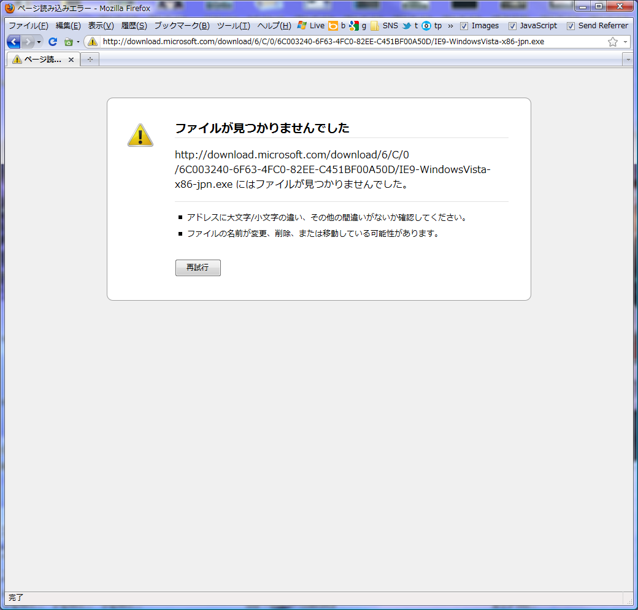
Task: Toggle the JavaScript checkbox
Action: [x=512, y=26]
